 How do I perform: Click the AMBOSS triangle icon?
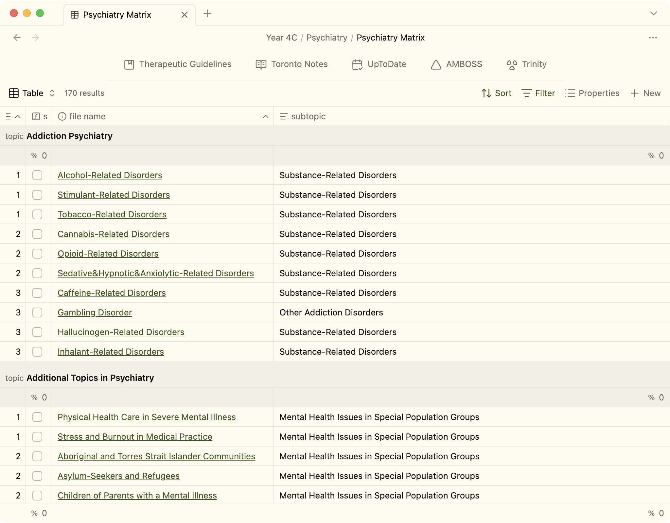pyautogui.click(x=436, y=64)
